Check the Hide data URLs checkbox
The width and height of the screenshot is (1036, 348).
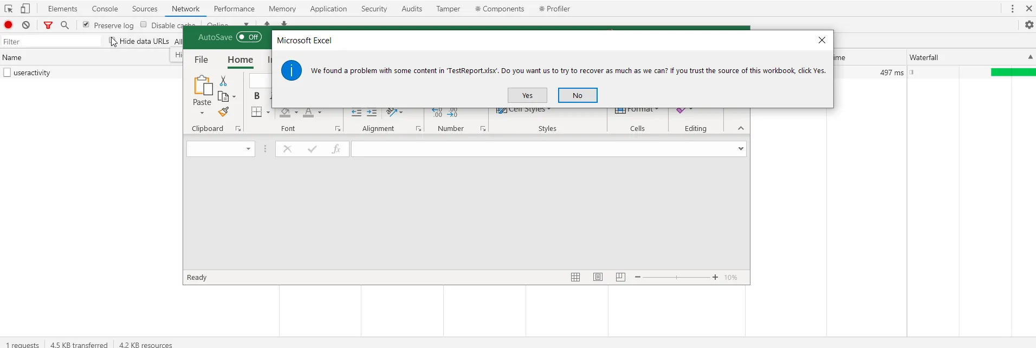(x=112, y=41)
